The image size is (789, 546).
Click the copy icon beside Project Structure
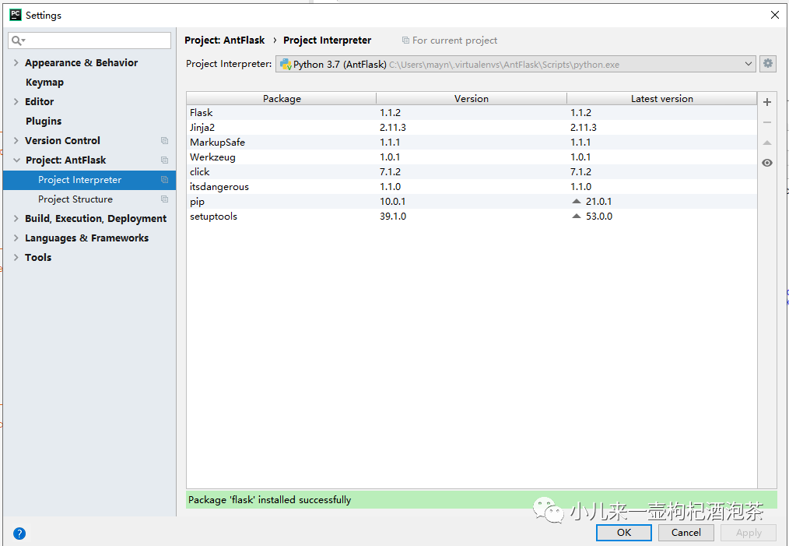(164, 199)
